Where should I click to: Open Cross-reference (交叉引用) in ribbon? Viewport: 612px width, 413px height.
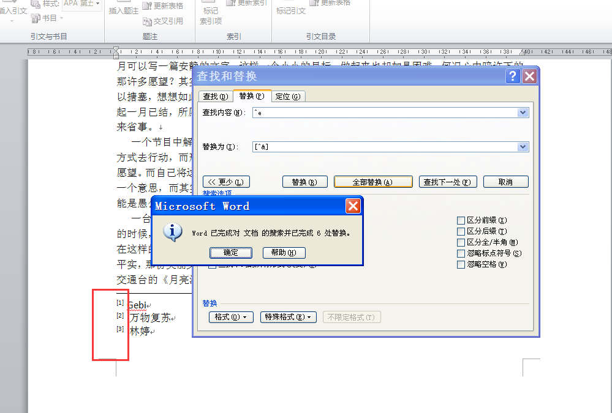point(163,21)
